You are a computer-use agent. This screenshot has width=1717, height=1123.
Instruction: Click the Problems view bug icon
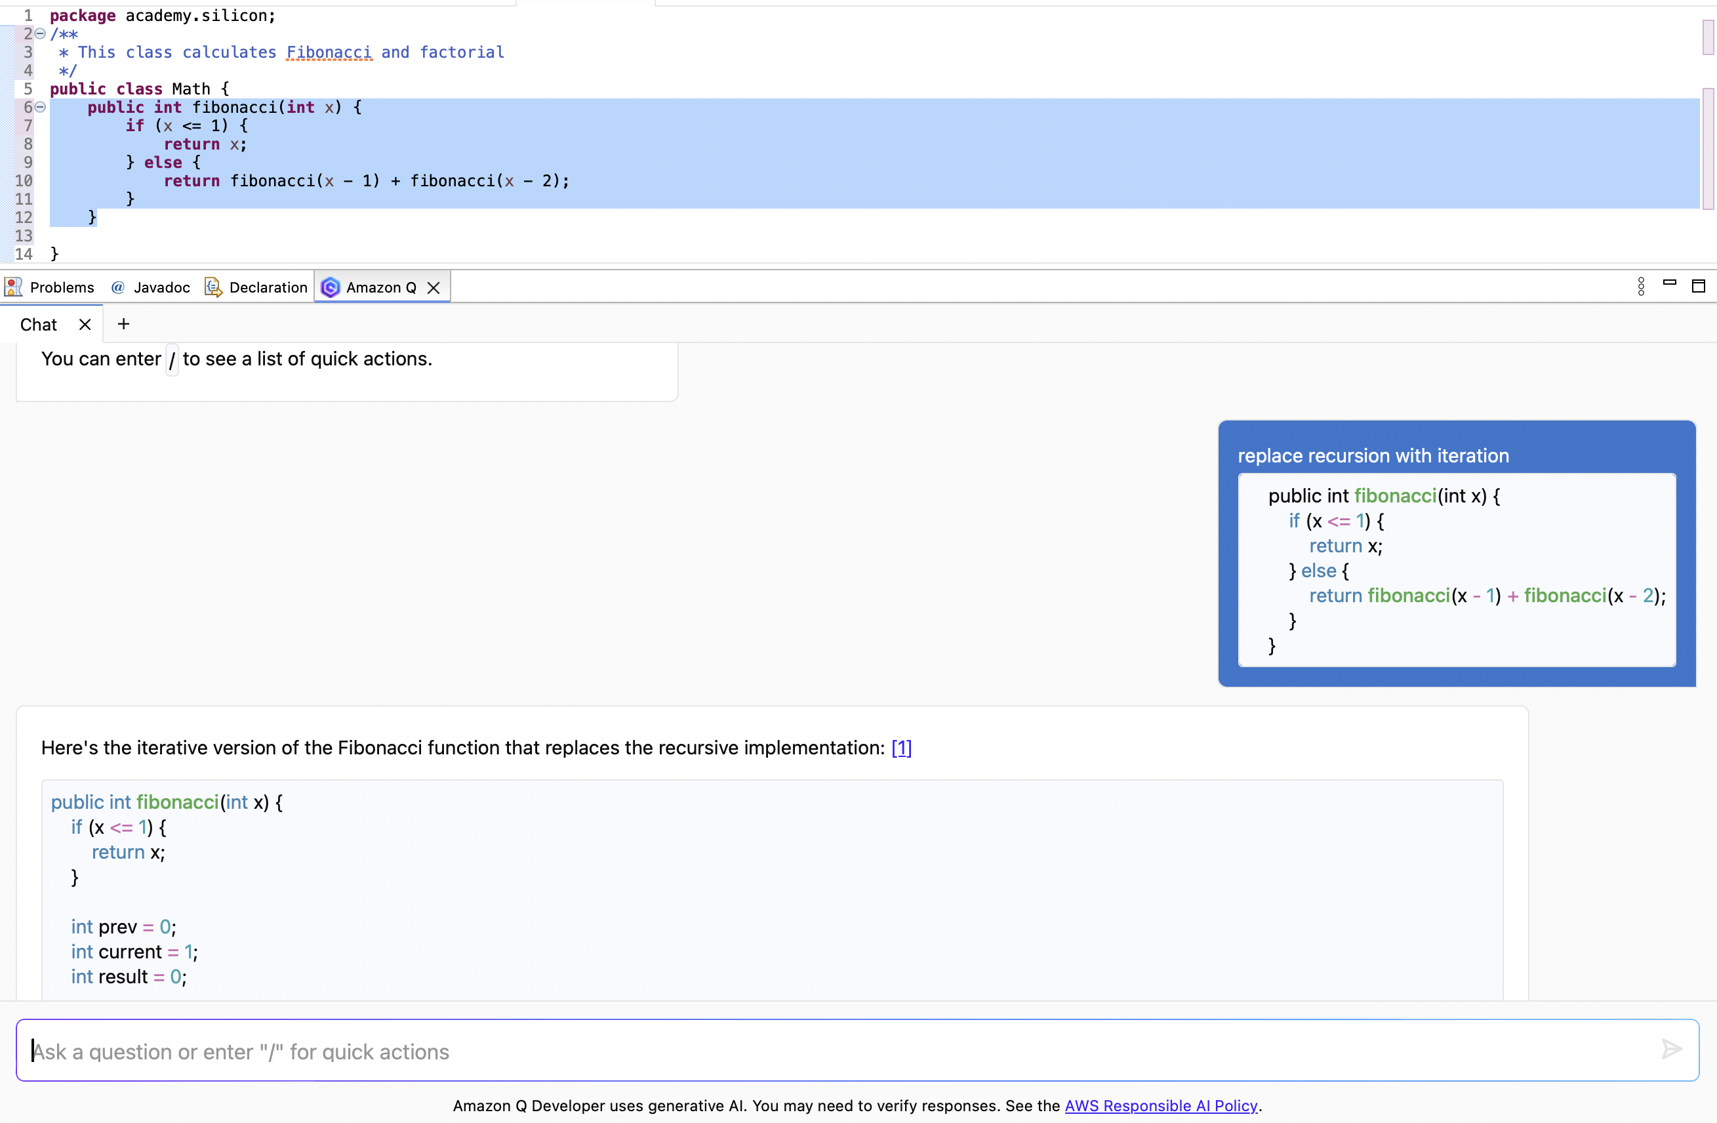[12, 287]
